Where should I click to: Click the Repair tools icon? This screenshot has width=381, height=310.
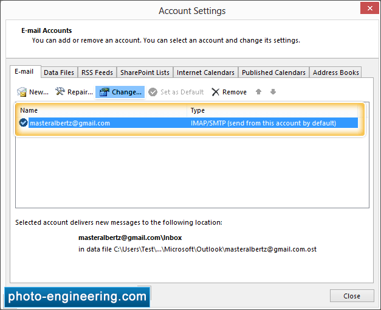click(60, 91)
